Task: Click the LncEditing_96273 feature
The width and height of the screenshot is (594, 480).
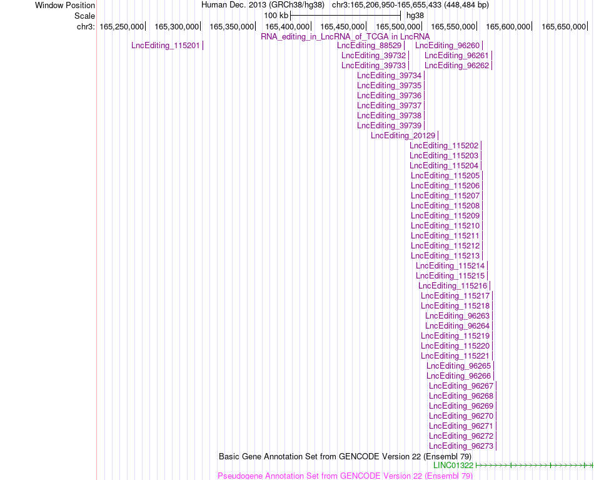Action: pyautogui.click(x=461, y=446)
